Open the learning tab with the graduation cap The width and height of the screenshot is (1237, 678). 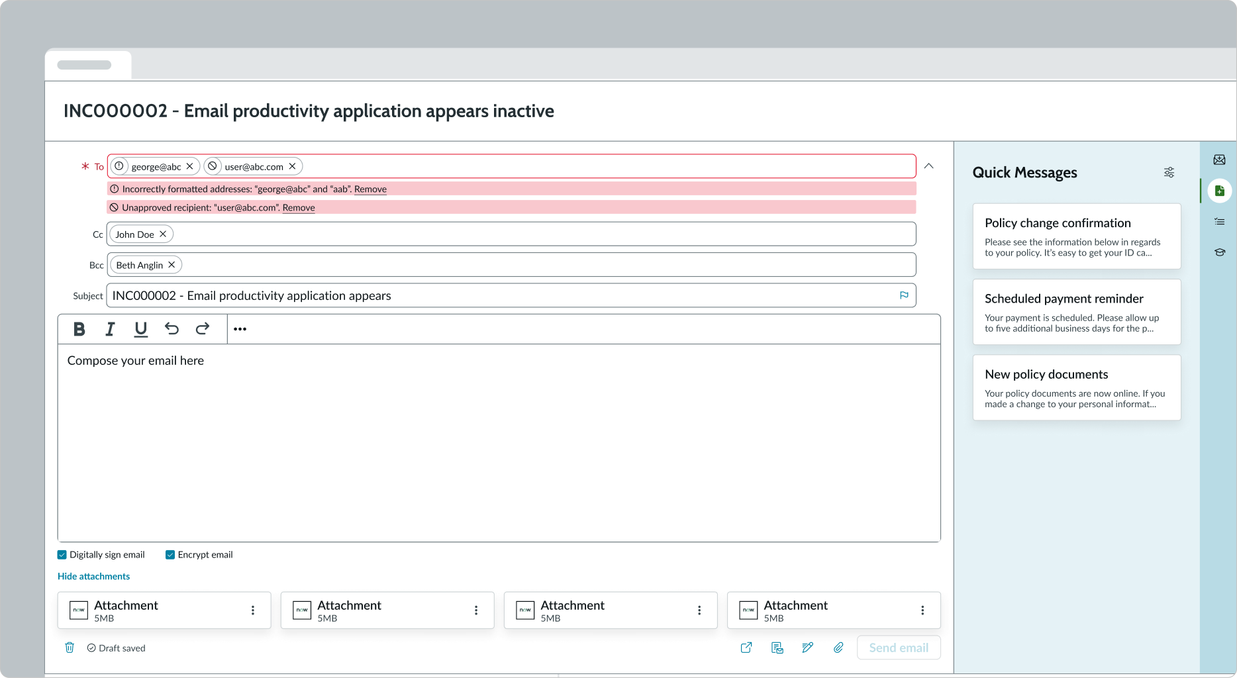pyautogui.click(x=1220, y=252)
